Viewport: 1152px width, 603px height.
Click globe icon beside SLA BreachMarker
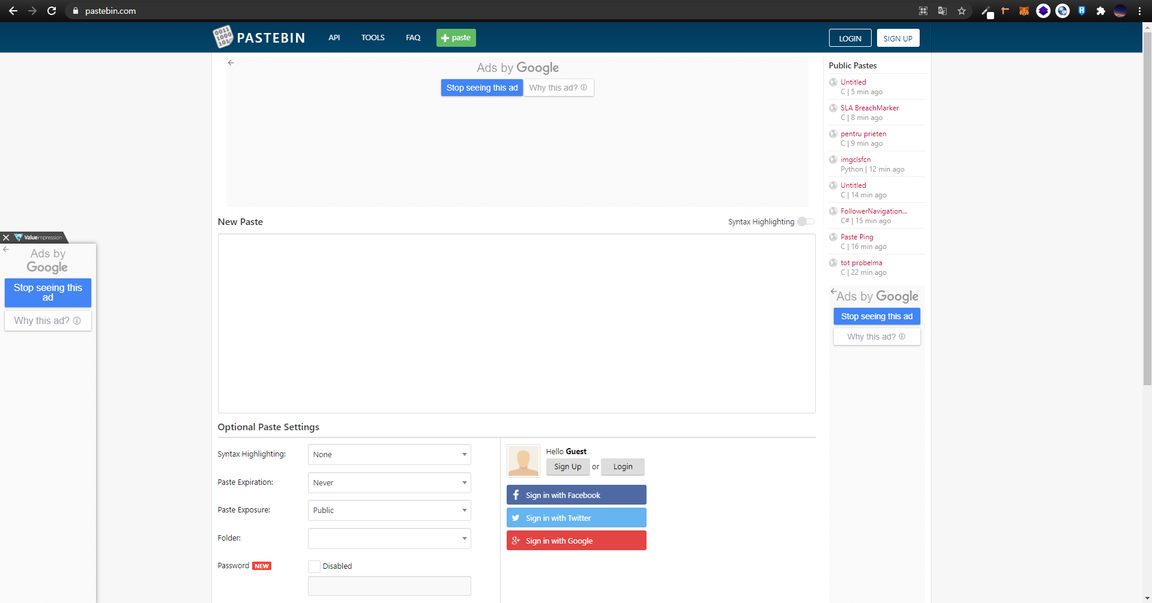click(x=833, y=108)
